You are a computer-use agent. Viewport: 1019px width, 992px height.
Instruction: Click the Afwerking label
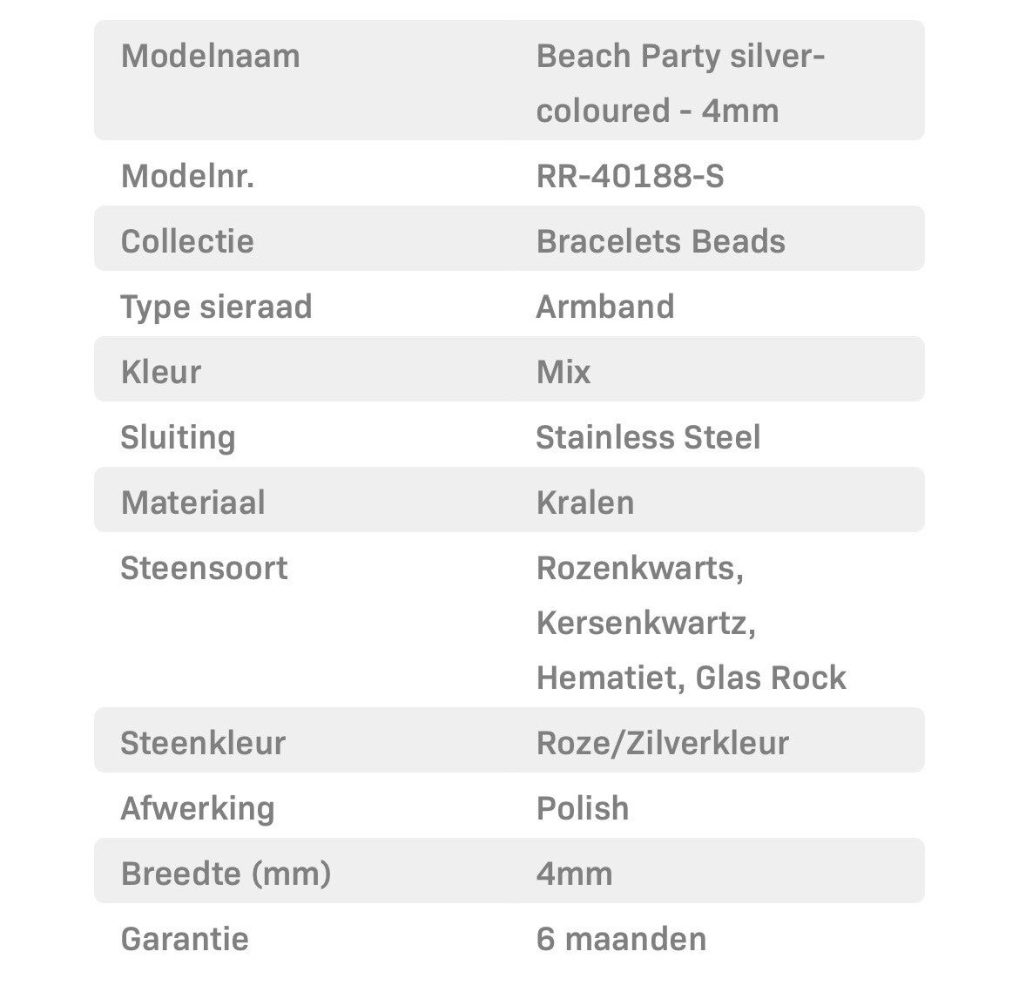[198, 809]
